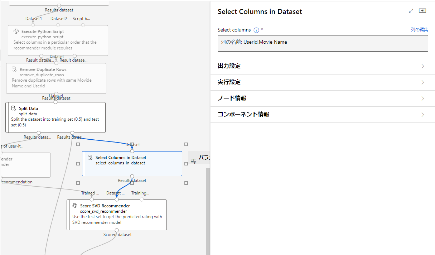Click the Select columns value field
This screenshot has width=435, height=255.
(323, 43)
